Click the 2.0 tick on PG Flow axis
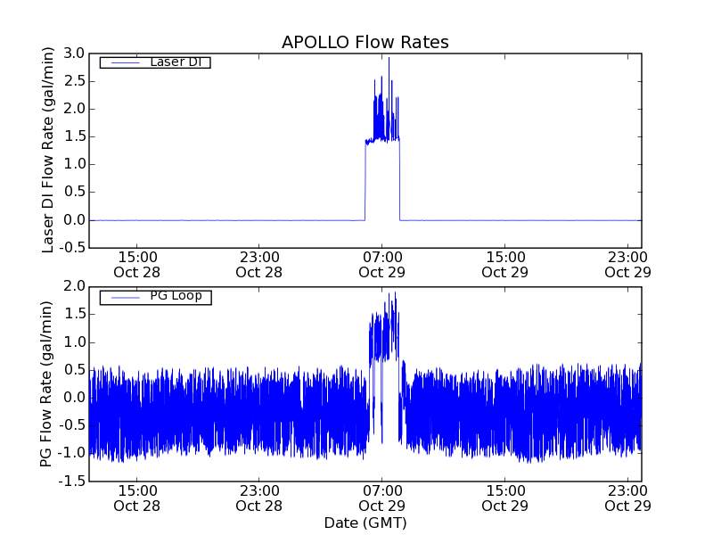Image resolution: width=713 pixels, height=535 pixels. (74, 286)
